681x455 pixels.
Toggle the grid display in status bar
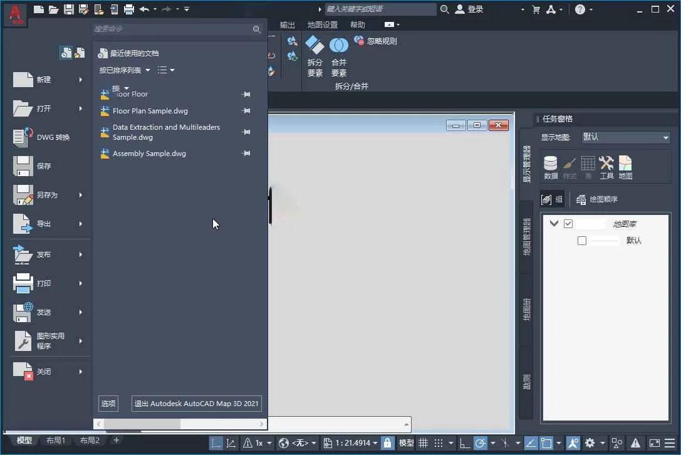[423, 443]
